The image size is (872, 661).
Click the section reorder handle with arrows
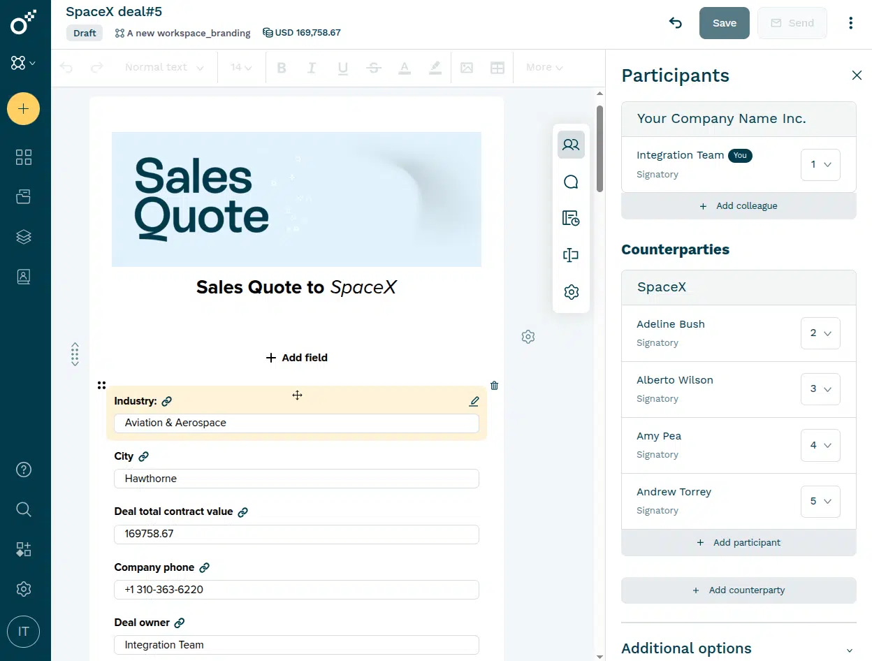pos(75,354)
